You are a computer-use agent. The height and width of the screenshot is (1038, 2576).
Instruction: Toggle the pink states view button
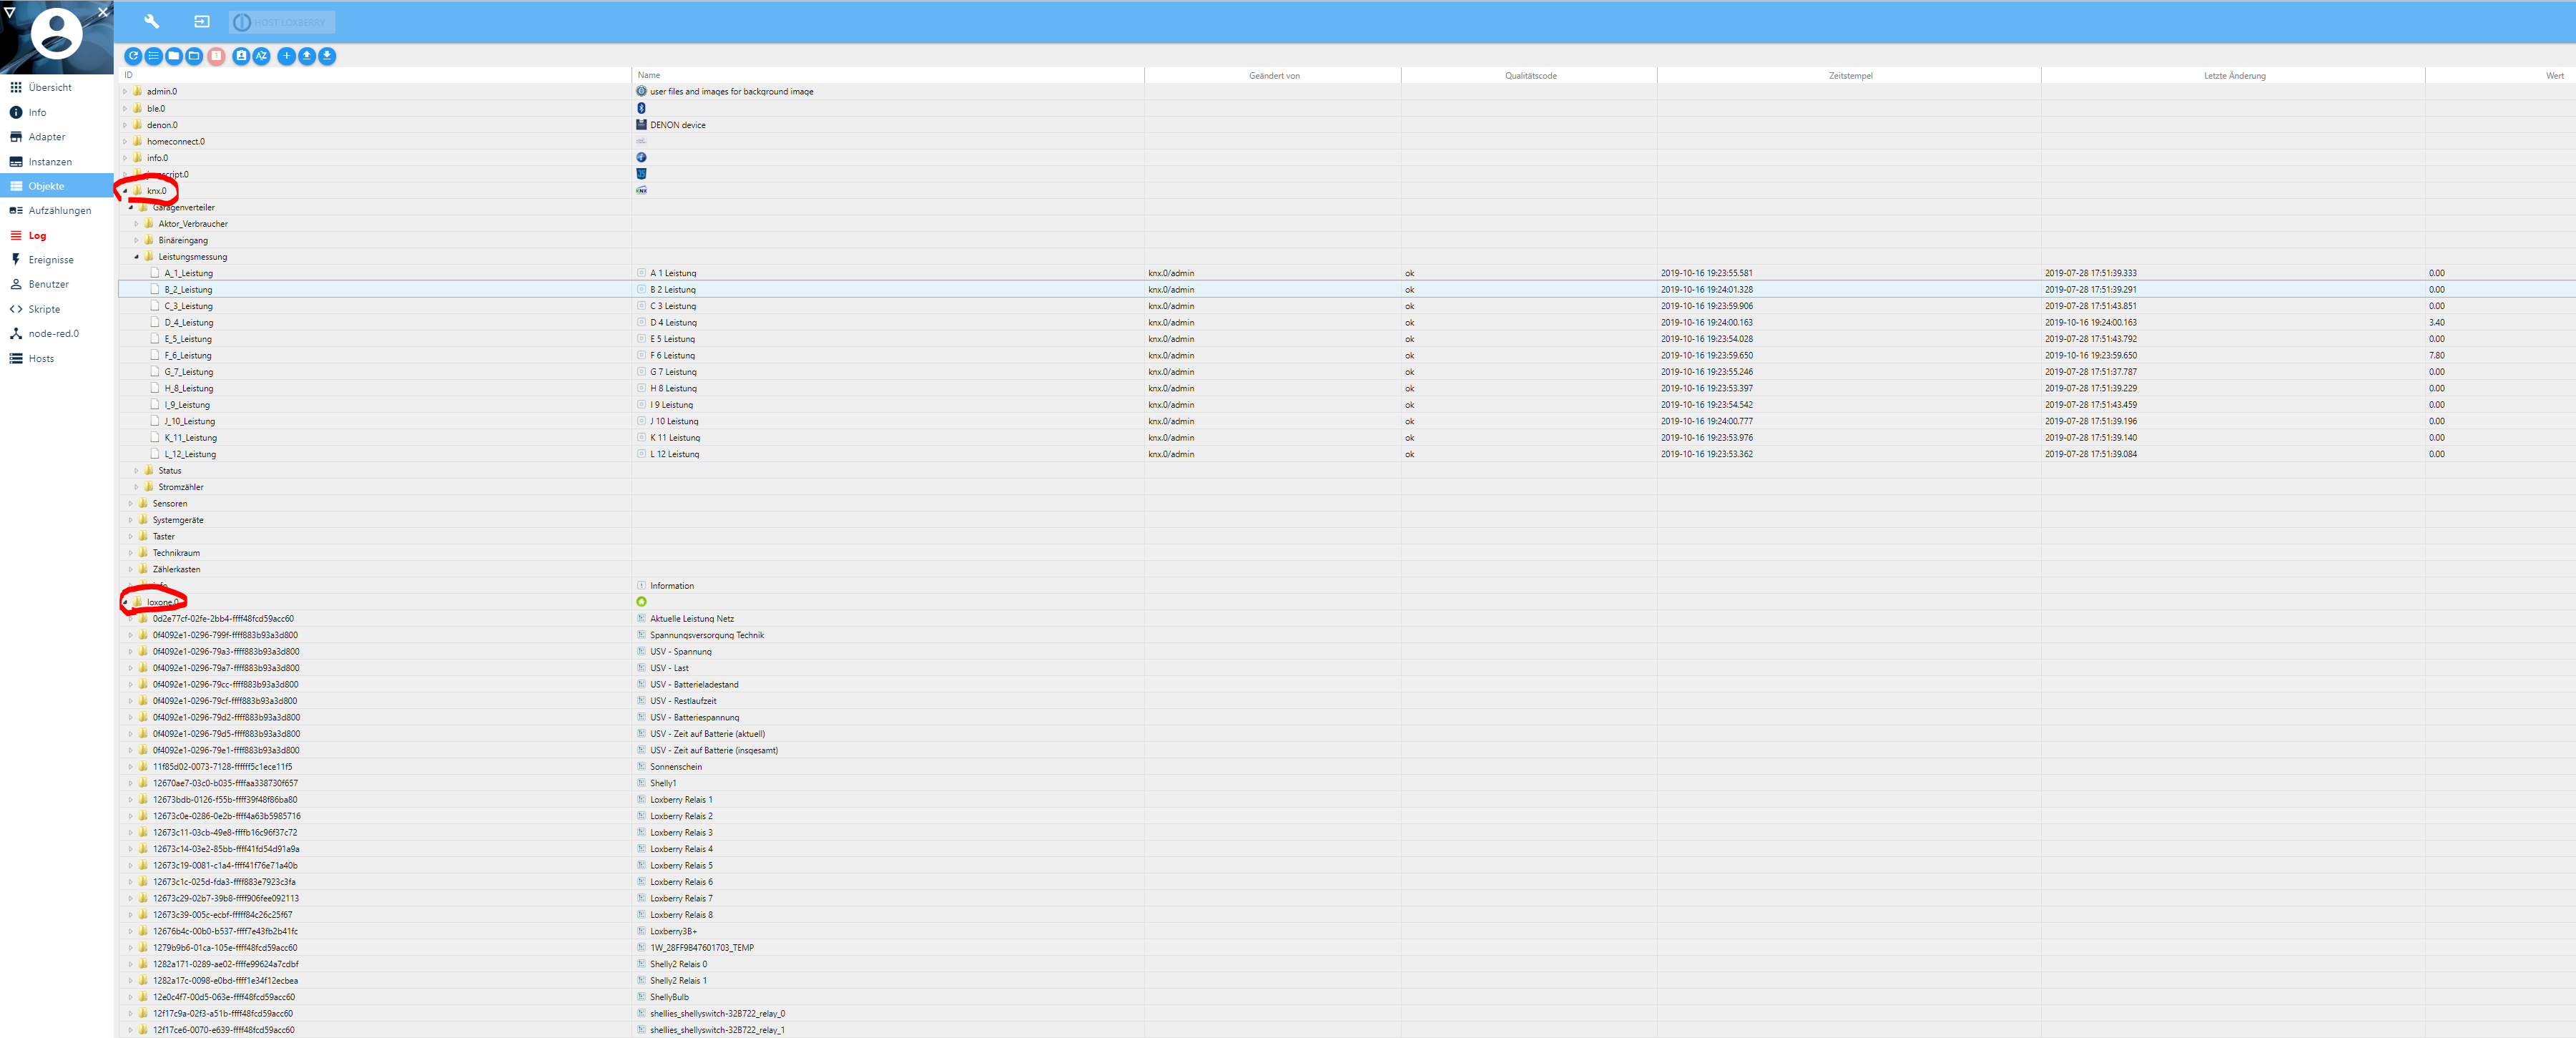pyautogui.click(x=216, y=56)
